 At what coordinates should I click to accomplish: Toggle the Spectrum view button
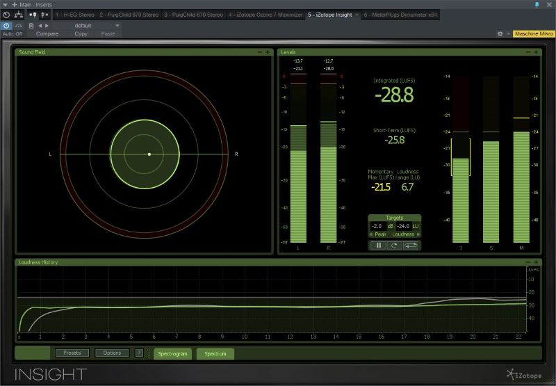tap(215, 354)
